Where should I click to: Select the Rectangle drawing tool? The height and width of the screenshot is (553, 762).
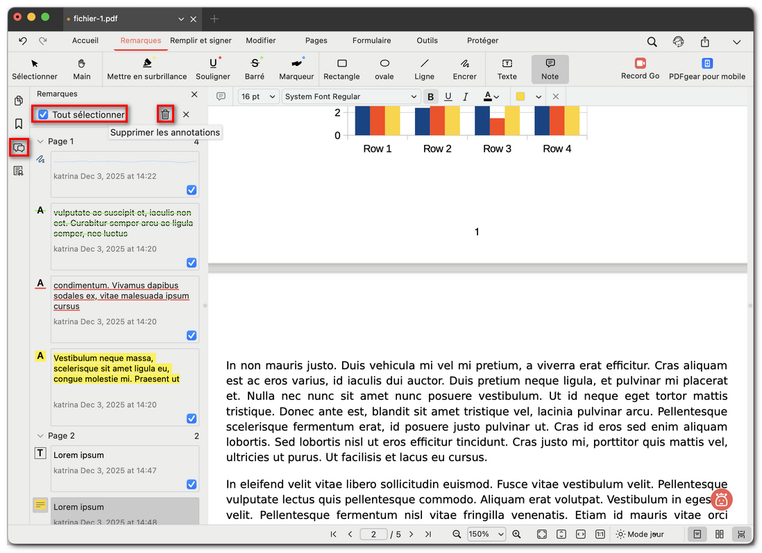pyautogui.click(x=341, y=69)
